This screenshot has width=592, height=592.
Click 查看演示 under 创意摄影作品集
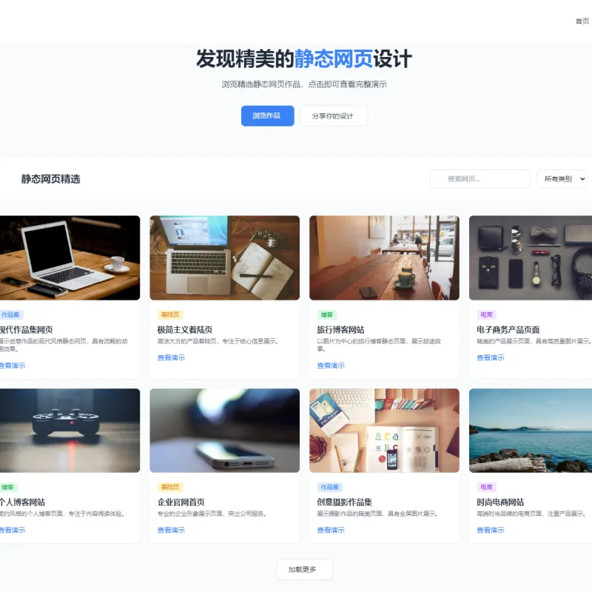(331, 530)
